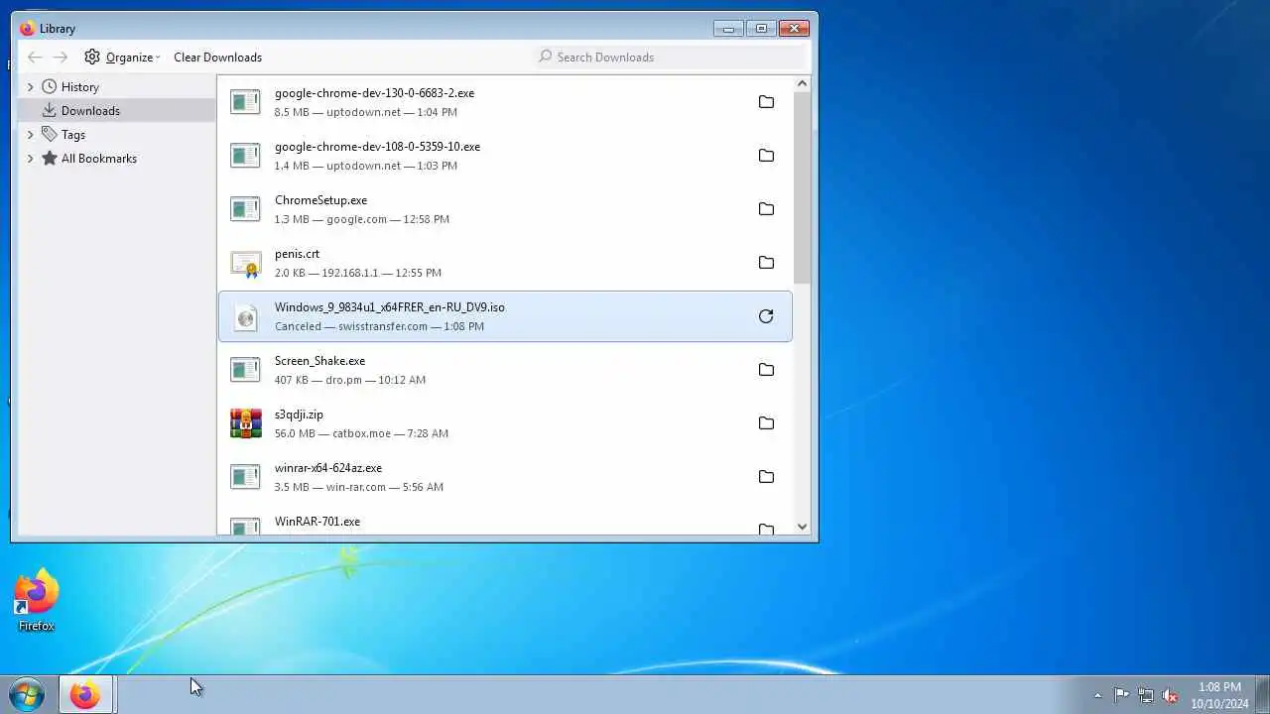Click Firefox in the taskbar
The height and width of the screenshot is (714, 1270).
[x=85, y=694]
